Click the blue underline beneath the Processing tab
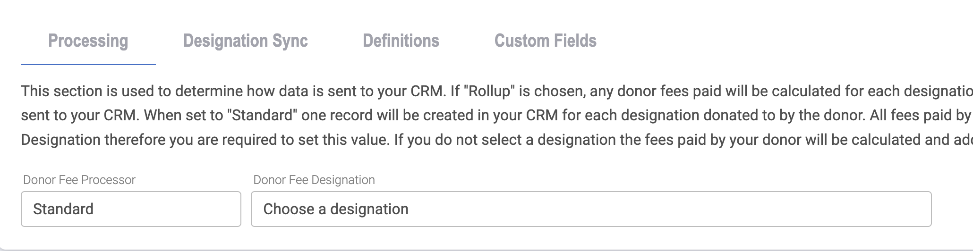This screenshot has width=973, height=251. pyautogui.click(x=88, y=65)
